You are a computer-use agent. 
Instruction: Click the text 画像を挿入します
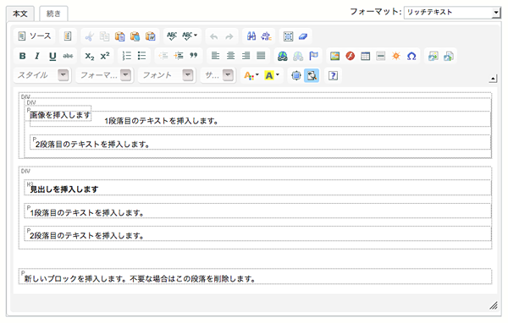tap(60, 115)
